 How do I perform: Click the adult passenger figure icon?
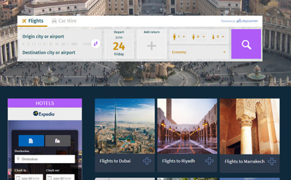[174, 37]
